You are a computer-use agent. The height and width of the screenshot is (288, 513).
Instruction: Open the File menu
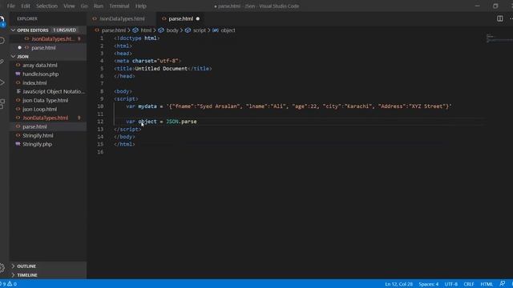tap(10, 6)
